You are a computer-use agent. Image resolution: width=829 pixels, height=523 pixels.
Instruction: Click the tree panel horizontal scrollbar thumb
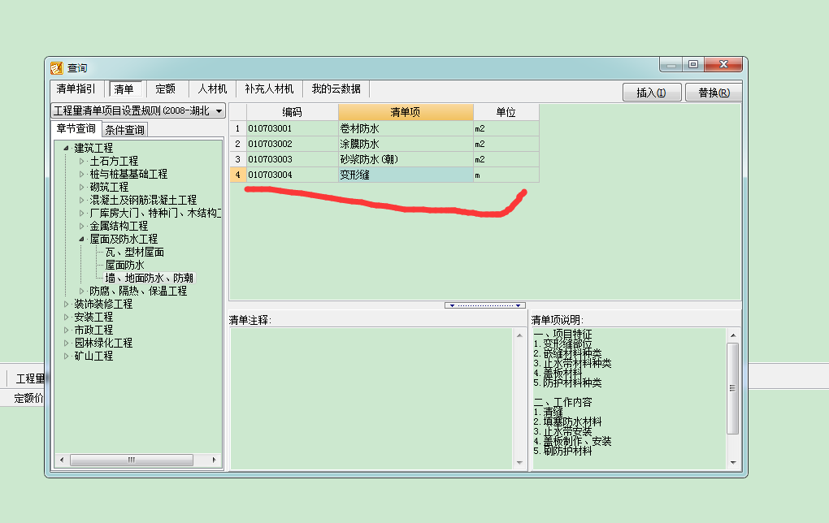[132, 460]
